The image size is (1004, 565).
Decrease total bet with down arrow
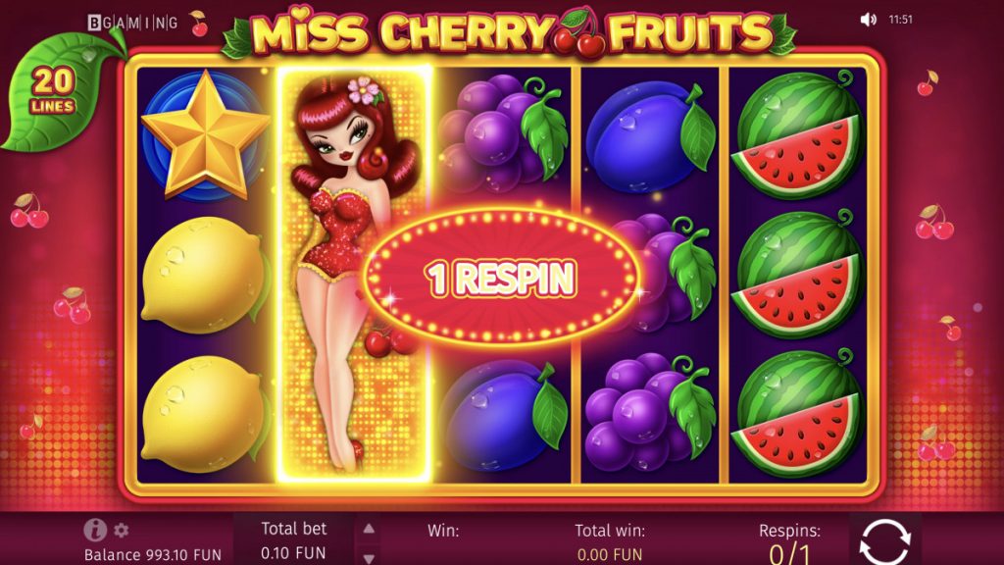(x=369, y=558)
